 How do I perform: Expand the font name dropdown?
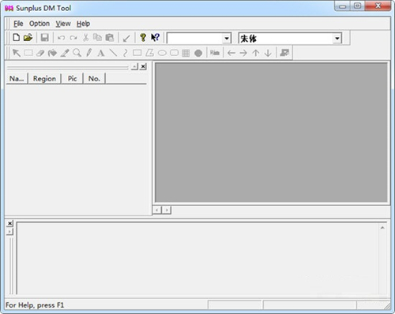[337, 39]
